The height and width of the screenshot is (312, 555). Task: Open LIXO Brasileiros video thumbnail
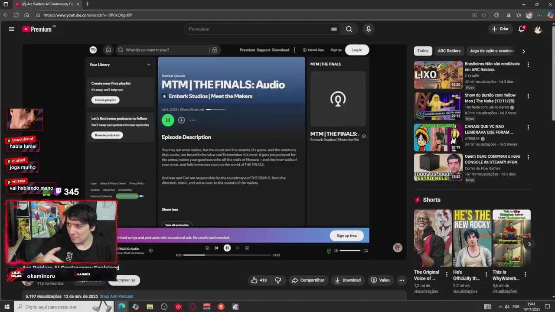click(438, 75)
